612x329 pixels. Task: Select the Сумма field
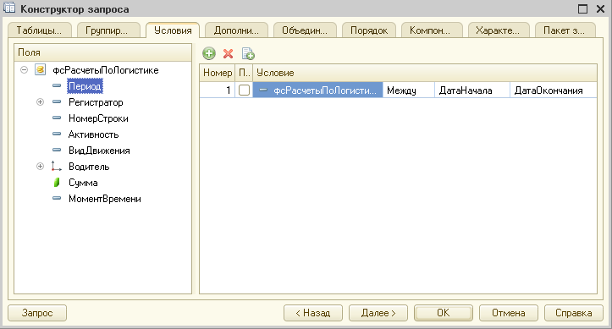coord(83,183)
